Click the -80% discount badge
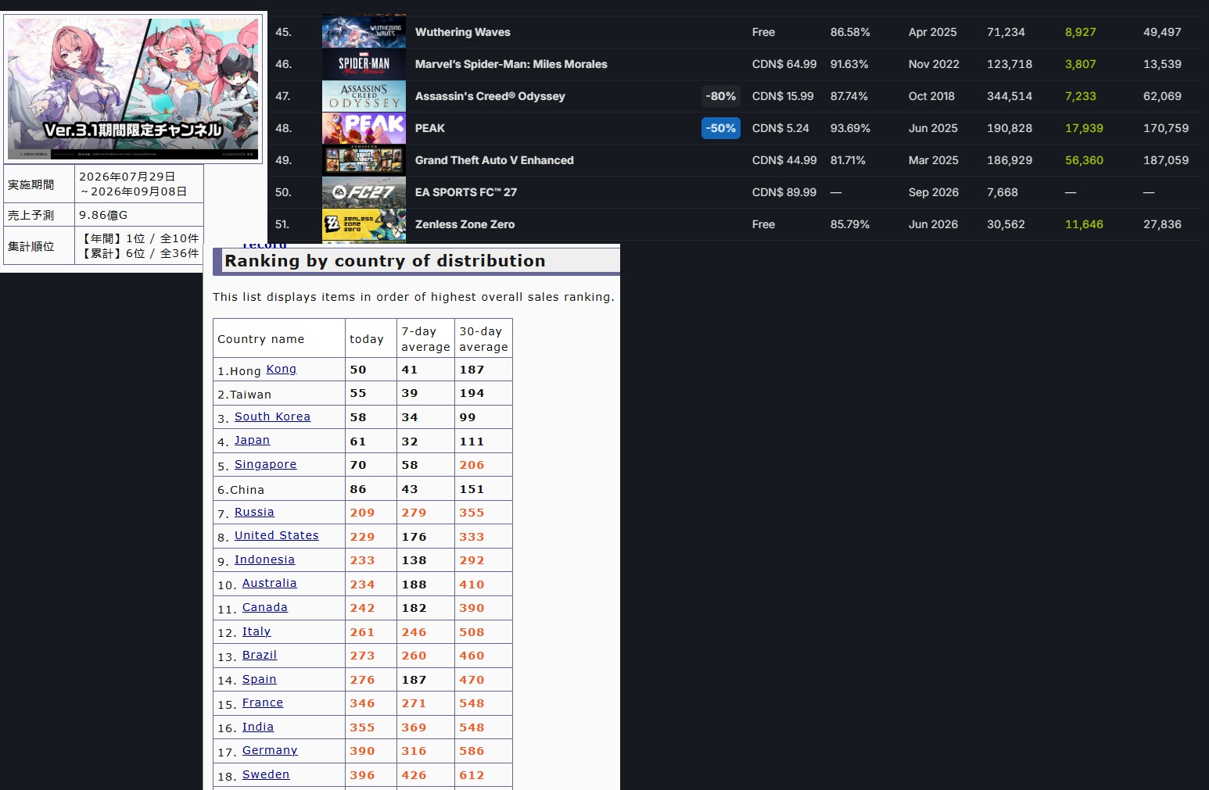1209x790 pixels. (x=720, y=96)
